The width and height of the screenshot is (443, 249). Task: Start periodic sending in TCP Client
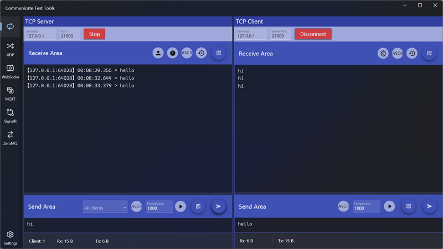coord(389,206)
